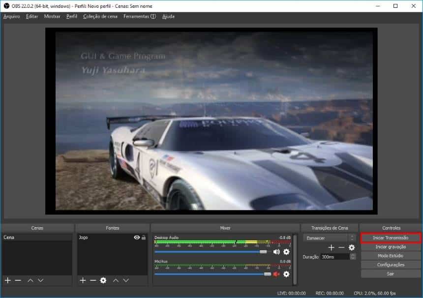Remove the transition with the Transições de Cena minus icon
Screen dimensions: 423x298
click(341, 247)
